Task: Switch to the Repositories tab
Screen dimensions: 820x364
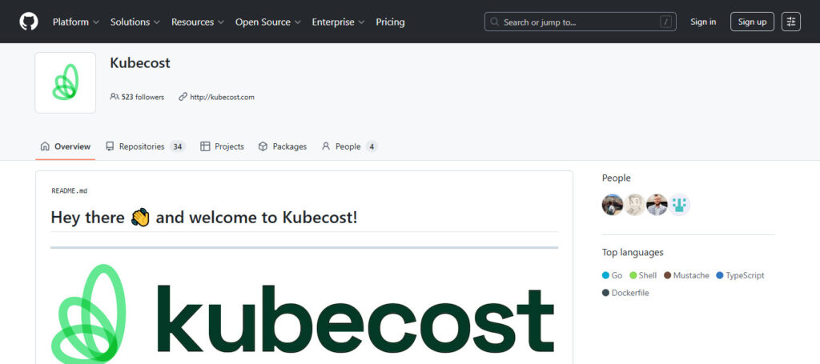Action: tap(146, 146)
